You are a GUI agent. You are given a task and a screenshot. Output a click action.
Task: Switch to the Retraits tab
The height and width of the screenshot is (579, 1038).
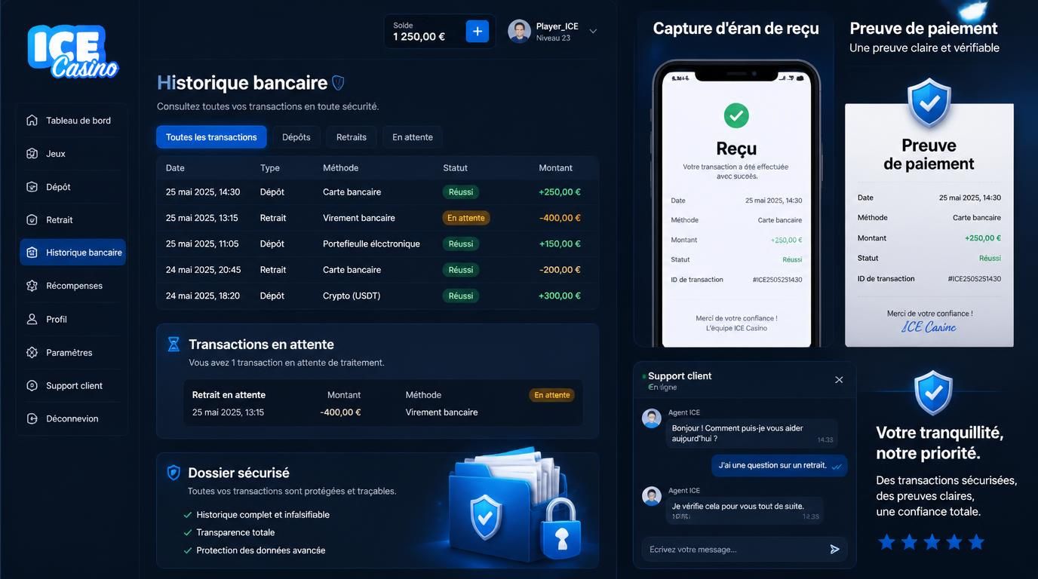point(352,137)
